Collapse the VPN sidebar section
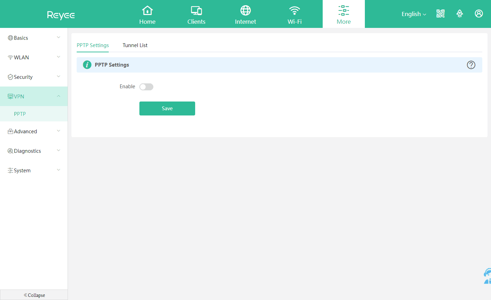This screenshot has height=300, width=491. click(34, 96)
